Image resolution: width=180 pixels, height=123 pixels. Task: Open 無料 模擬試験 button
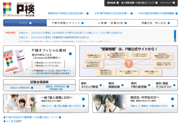point(116,85)
